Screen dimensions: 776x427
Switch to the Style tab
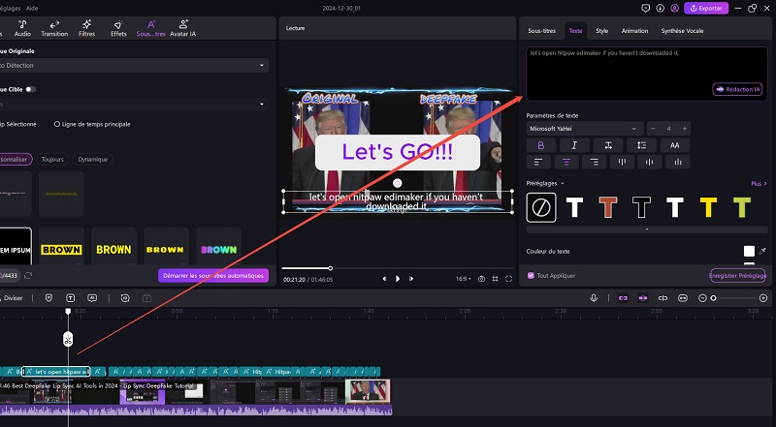click(x=601, y=31)
